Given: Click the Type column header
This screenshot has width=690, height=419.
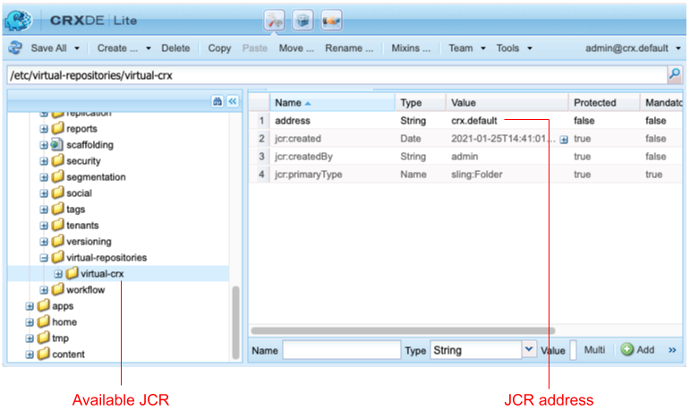Looking at the screenshot, I should coord(421,103).
